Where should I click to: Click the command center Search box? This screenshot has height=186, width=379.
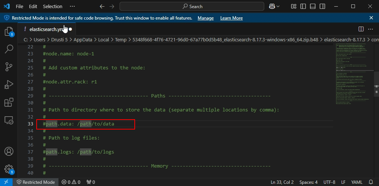pyautogui.click(x=191, y=6)
